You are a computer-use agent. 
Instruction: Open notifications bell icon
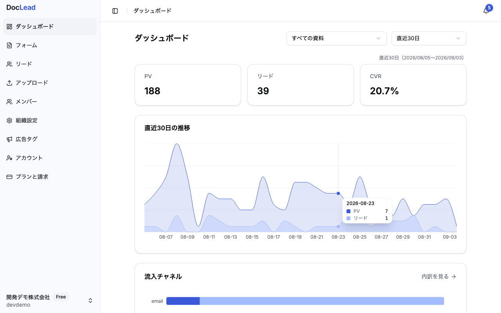[486, 11]
